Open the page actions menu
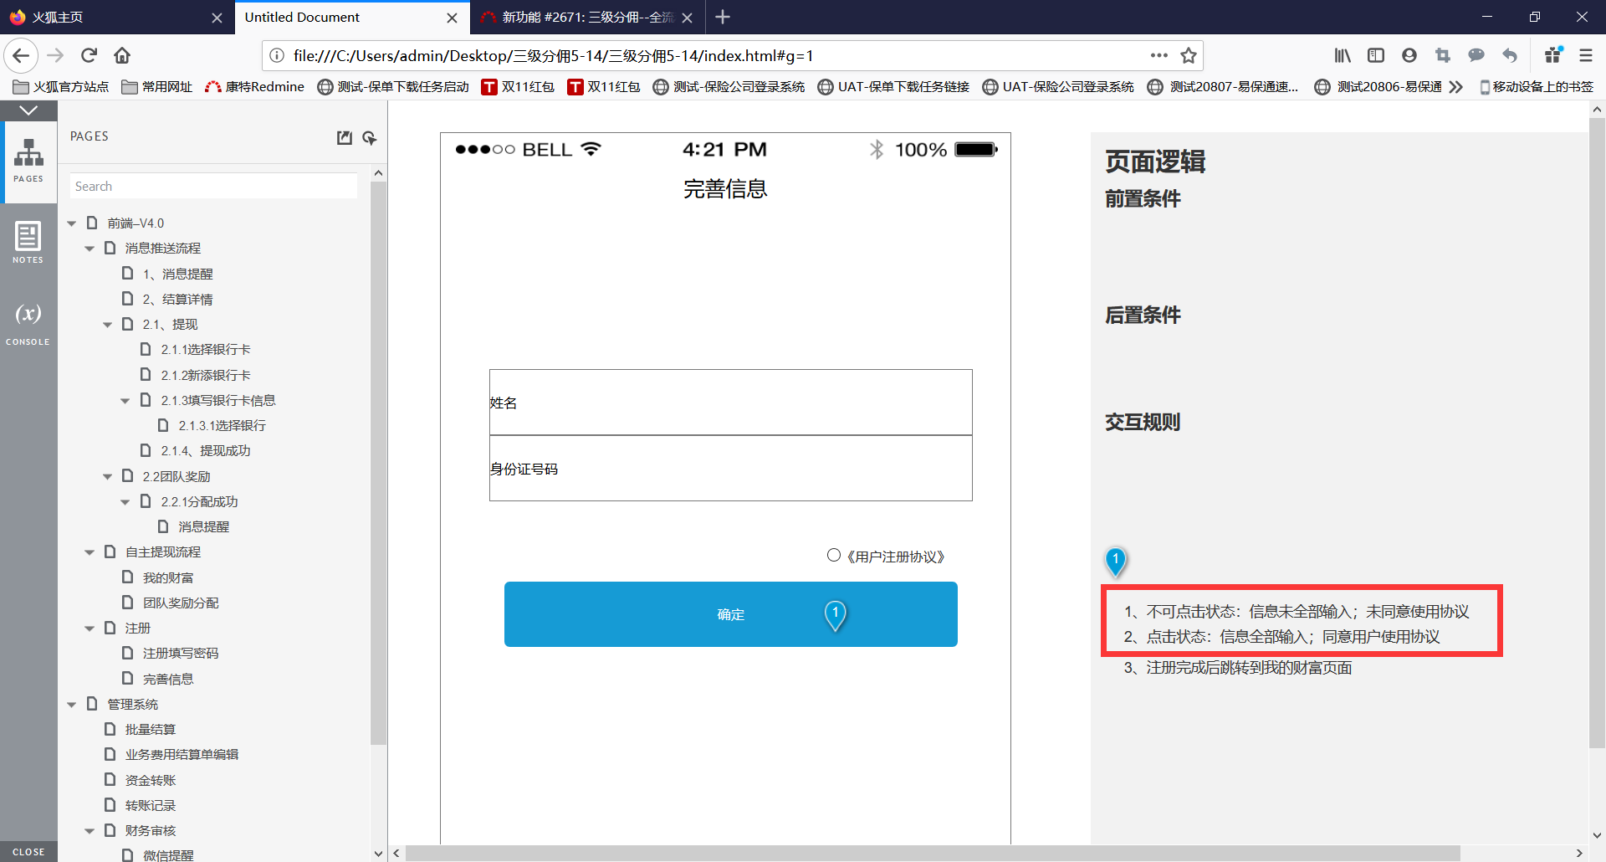The height and width of the screenshot is (862, 1606). pos(1158,56)
